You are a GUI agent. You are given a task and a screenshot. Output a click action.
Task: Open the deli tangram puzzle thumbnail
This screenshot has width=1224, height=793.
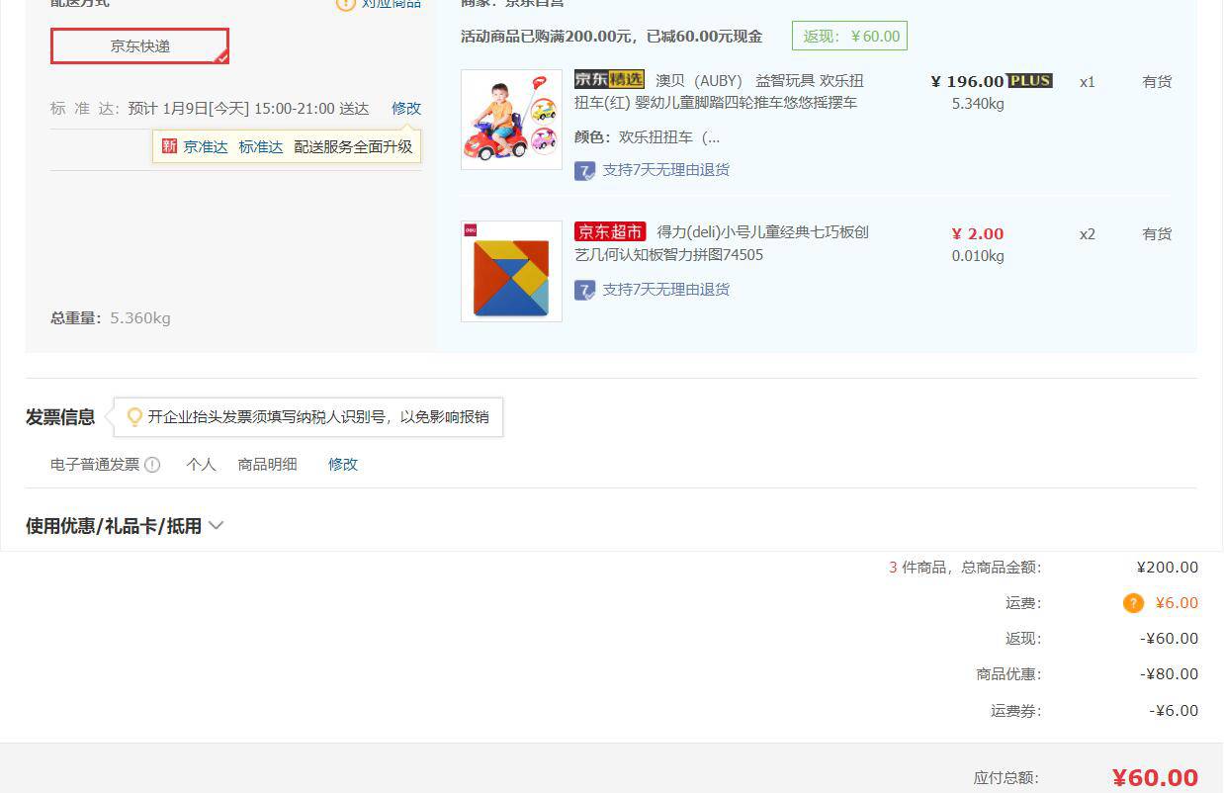(x=511, y=271)
